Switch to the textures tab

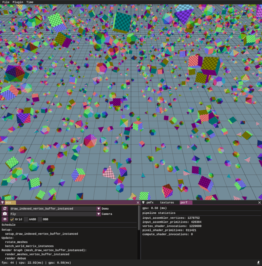point(167,203)
